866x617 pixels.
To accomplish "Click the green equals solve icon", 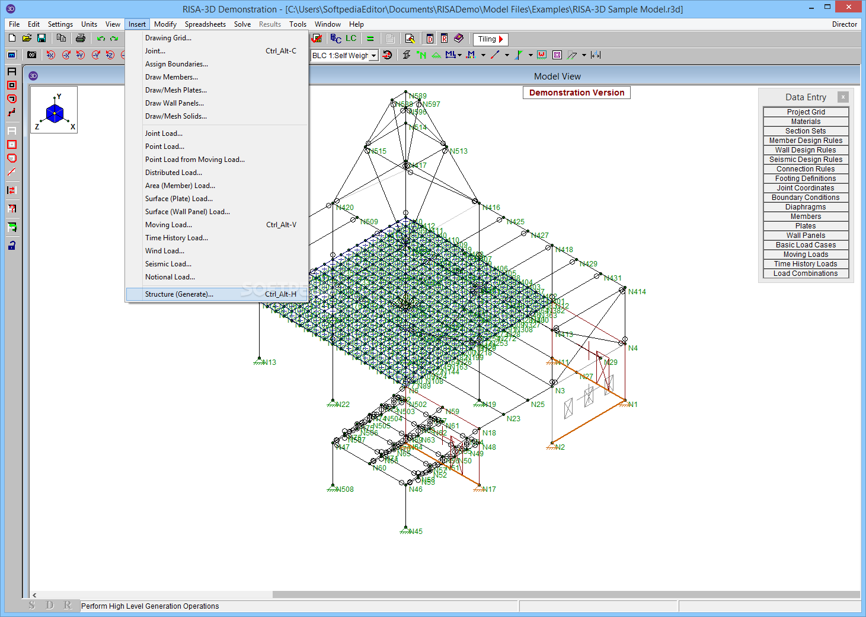I will click(x=370, y=39).
